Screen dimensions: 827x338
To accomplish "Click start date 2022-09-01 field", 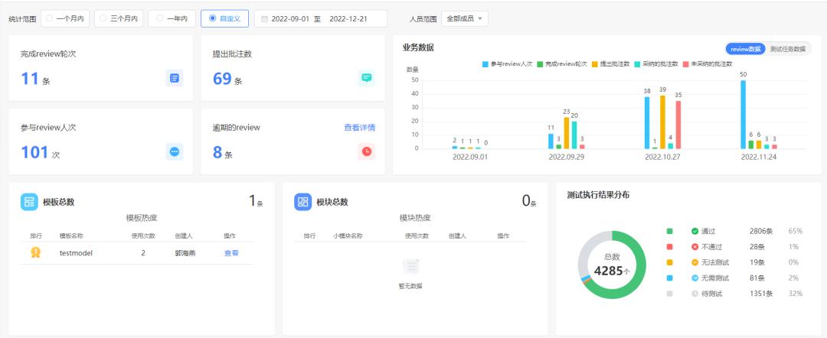I will [290, 18].
